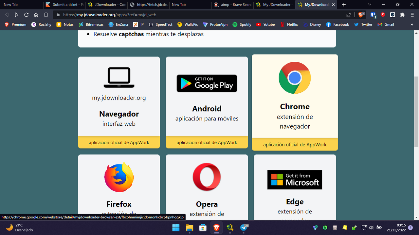Image resolution: width=419 pixels, height=235 pixels.
Task: Open the volume speaker tray icon
Action: tap(371, 227)
